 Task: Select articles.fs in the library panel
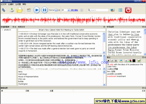[x=7, y=30]
